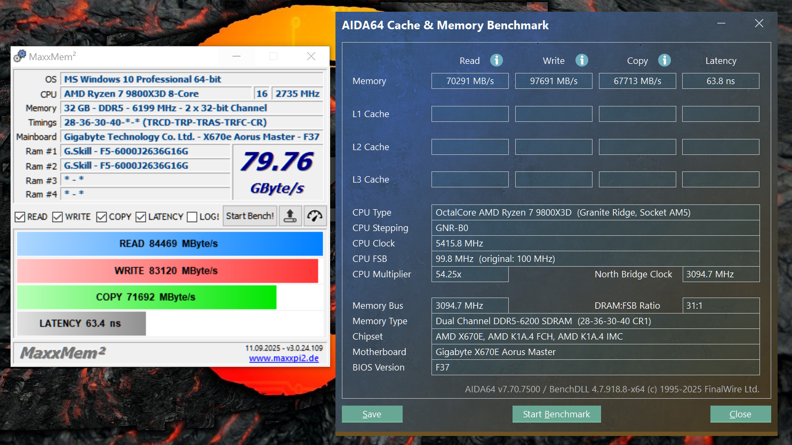Toggle the COPY checkbox in MaxxMem

pyautogui.click(x=101, y=217)
